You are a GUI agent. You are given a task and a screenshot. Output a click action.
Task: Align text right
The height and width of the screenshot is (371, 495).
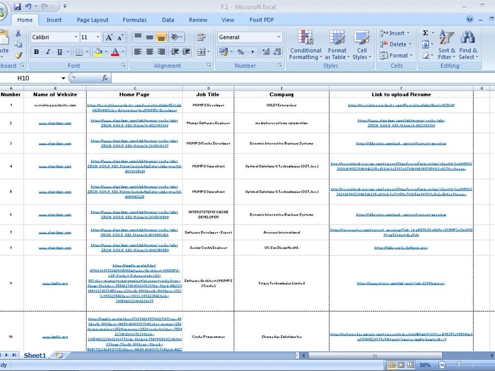pos(161,52)
